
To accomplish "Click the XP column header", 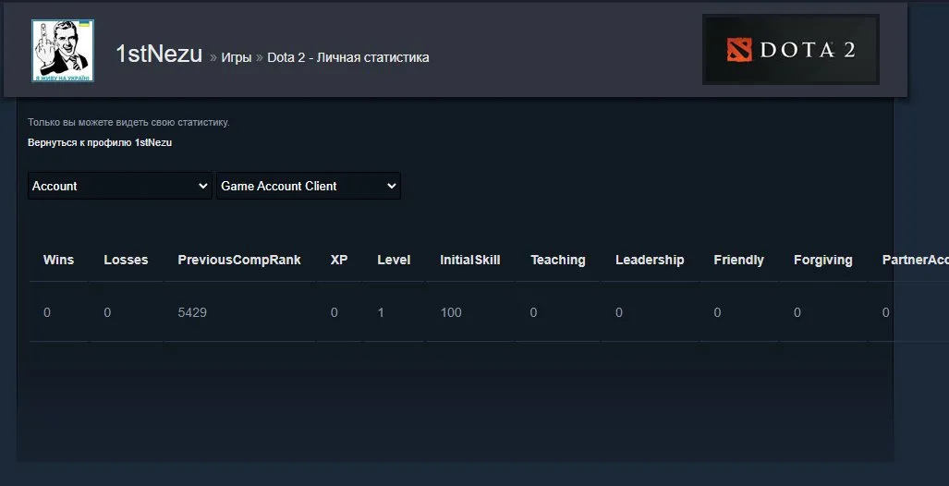I will point(339,261).
